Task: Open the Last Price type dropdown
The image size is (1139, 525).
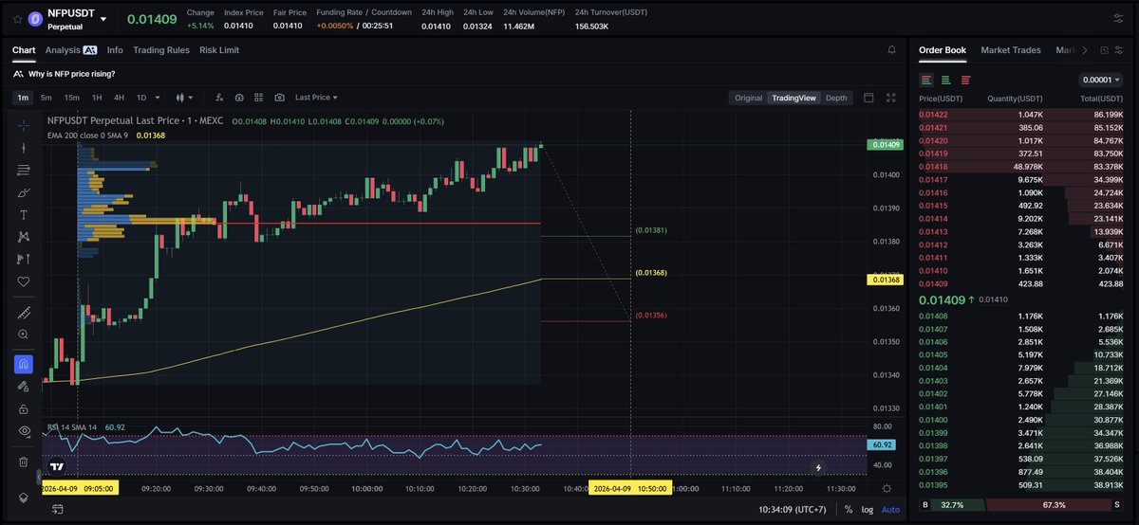Action: click(x=316, y=98)
